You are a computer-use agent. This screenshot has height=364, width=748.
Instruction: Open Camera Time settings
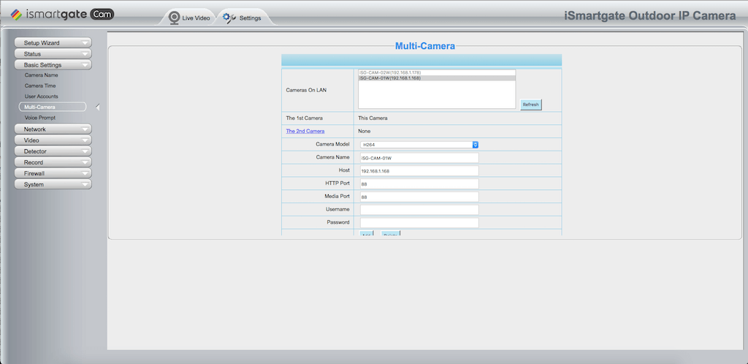click(40, 86)
